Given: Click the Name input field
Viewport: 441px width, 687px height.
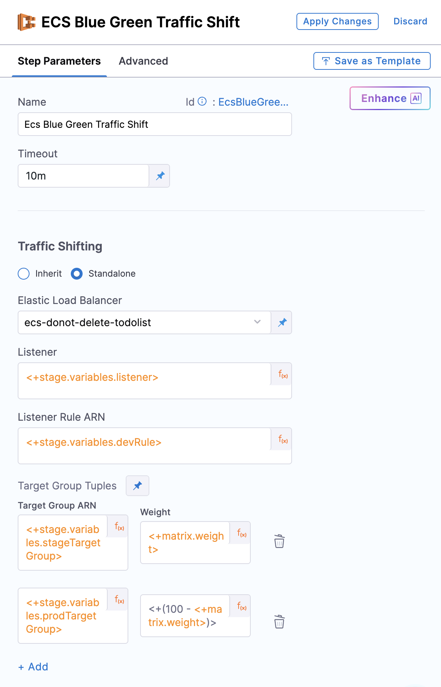Looking at the screenshot, I should coord(154,124).
